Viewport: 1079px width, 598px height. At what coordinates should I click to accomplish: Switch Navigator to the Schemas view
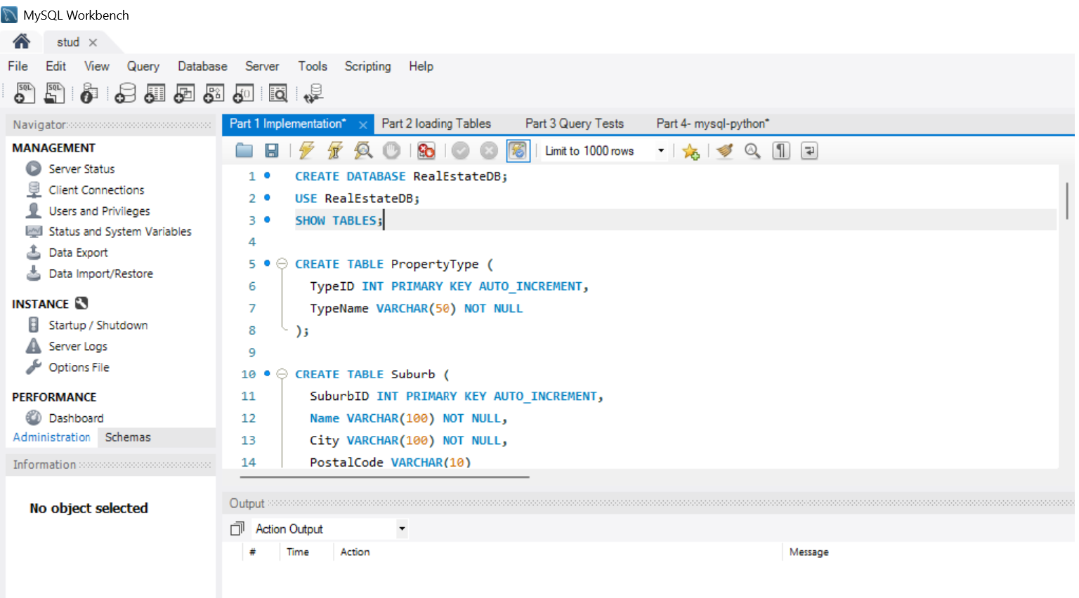tap(128, 437)
